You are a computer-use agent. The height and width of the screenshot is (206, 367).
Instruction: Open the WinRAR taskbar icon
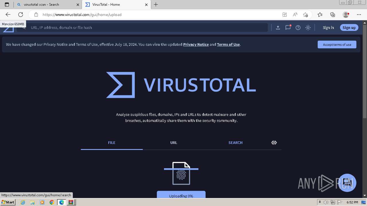71,202
